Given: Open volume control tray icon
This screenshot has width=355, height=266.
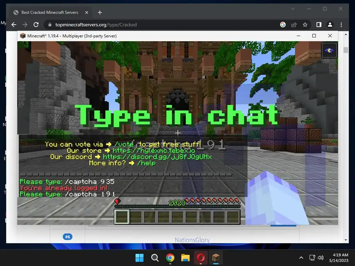Looking at the screenshot, I should coord(320,258).
